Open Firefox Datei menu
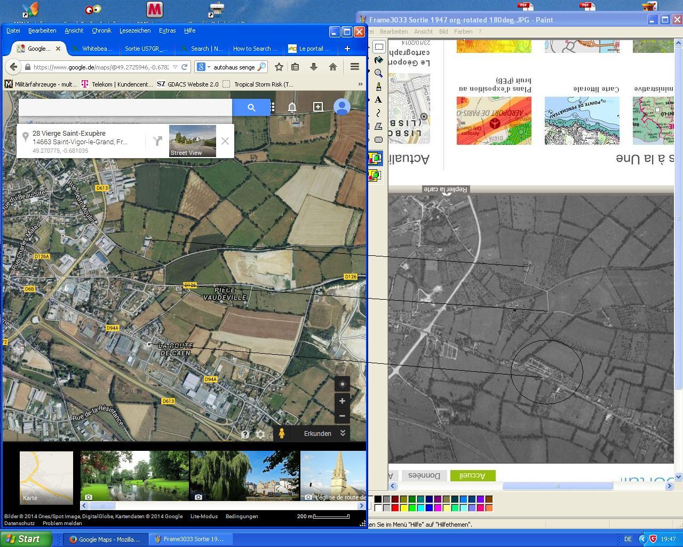 13,30
